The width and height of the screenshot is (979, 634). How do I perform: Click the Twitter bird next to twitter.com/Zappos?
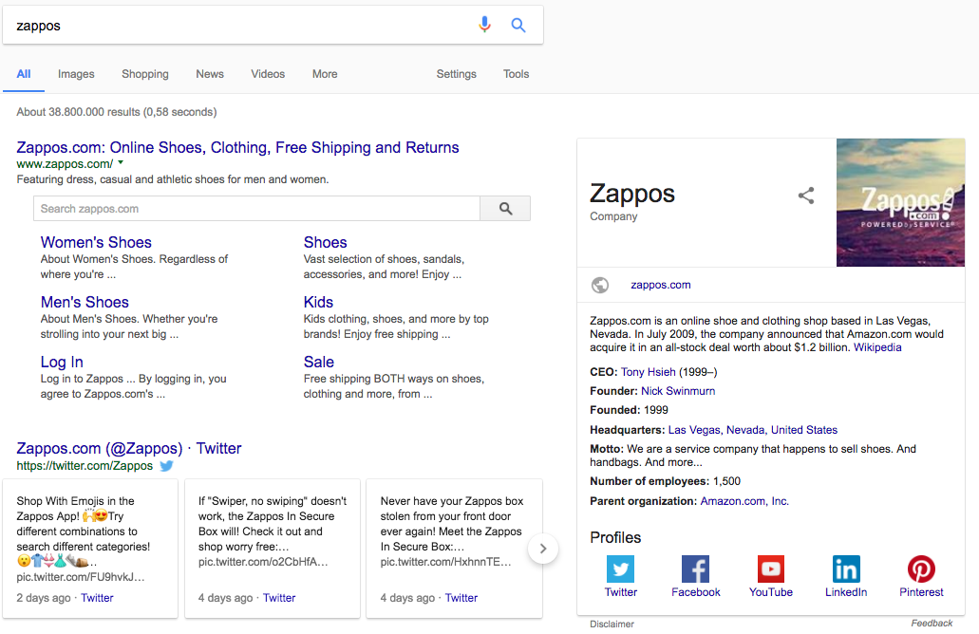coord(166,465)
